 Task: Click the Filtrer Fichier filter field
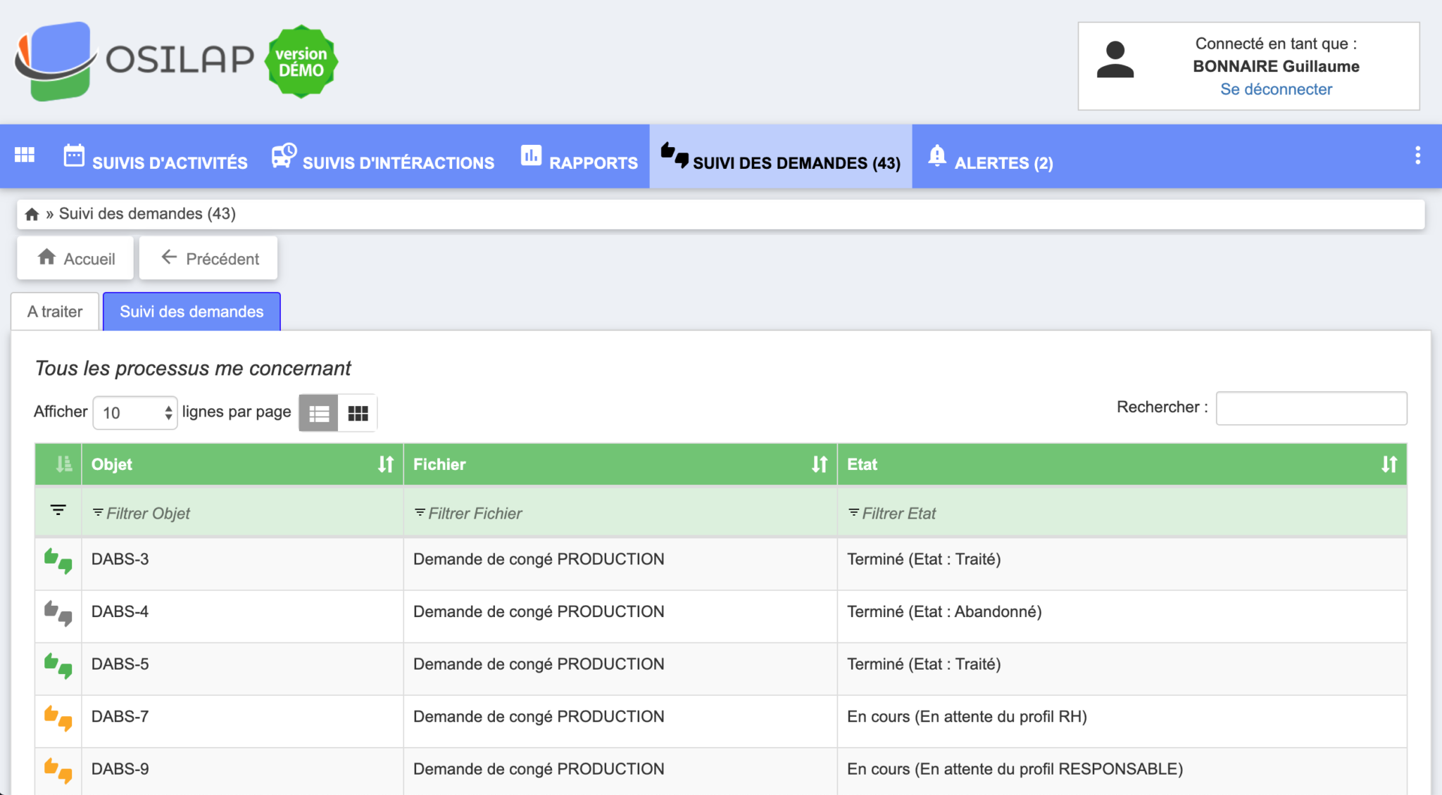tap(620, 514)
